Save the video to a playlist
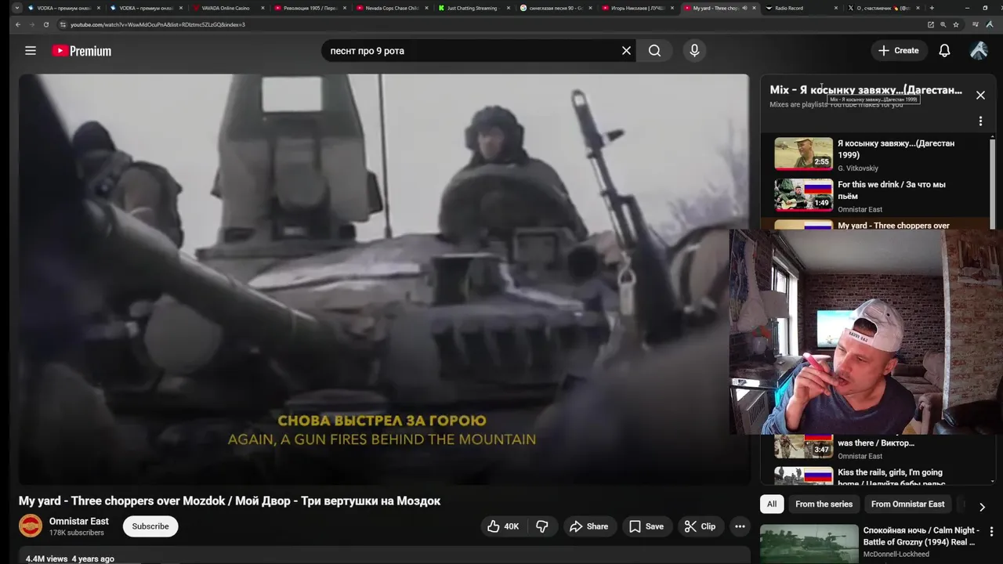 click(646, 526)
